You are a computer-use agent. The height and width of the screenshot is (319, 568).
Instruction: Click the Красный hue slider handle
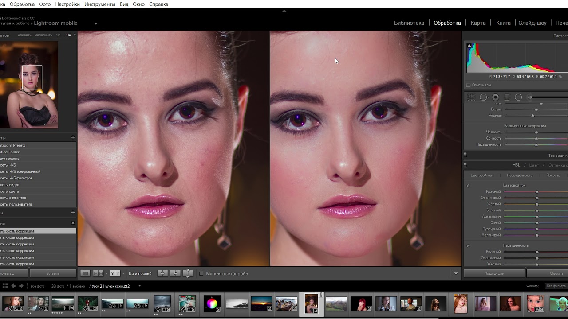(536, 192)
